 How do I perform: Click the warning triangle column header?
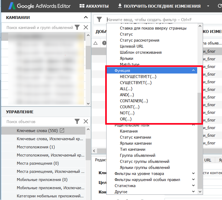tap(95, 43)
